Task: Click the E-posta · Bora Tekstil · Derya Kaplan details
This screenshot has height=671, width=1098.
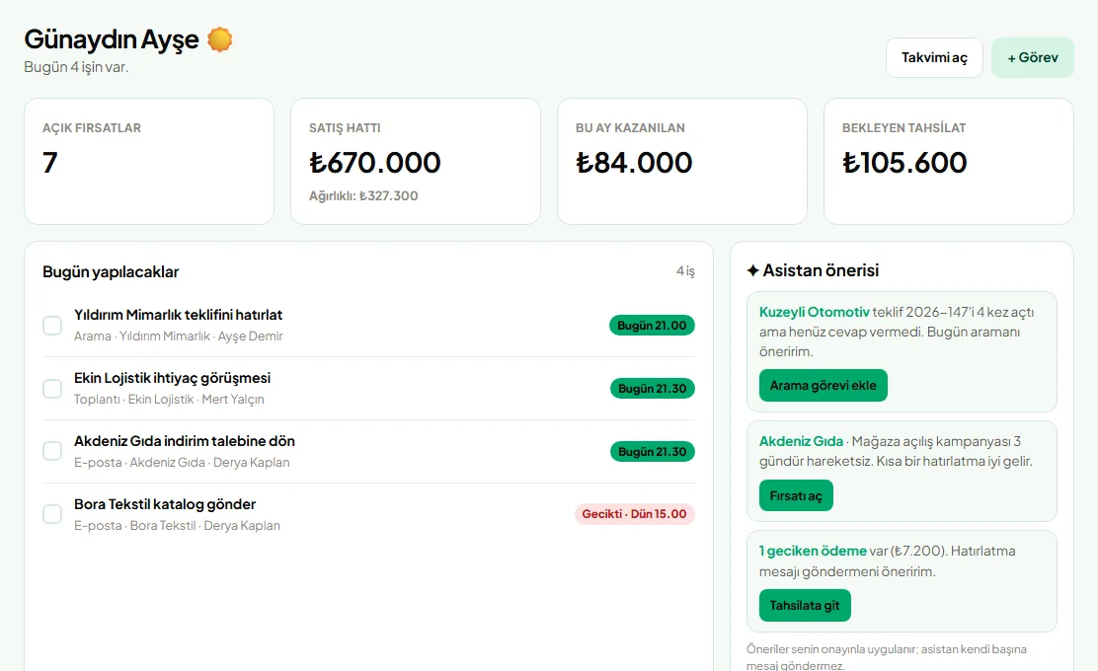Action: click(177, 526)
